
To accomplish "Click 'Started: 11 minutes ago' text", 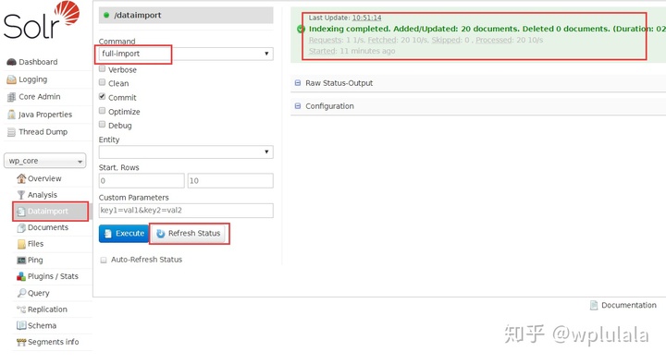I will (351, 51).
